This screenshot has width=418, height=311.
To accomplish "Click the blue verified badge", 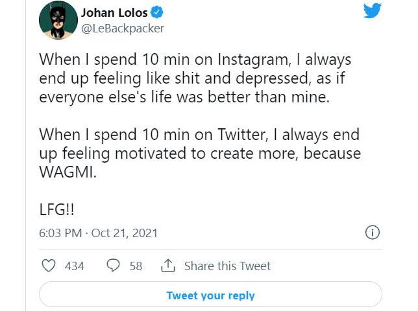I will (156, 12).
